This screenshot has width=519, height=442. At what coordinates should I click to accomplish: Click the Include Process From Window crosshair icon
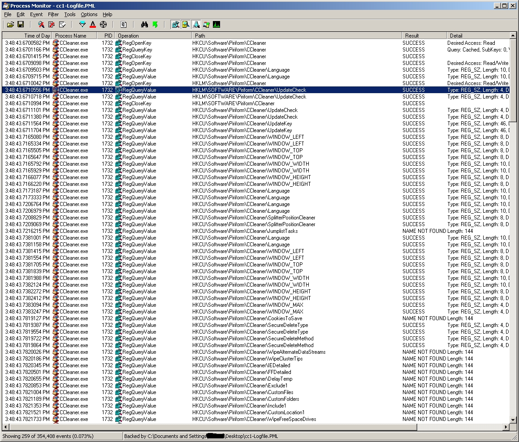(103, 24)
